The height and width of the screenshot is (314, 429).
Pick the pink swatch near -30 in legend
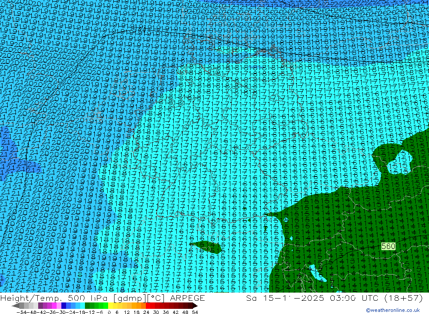[59, 305]
